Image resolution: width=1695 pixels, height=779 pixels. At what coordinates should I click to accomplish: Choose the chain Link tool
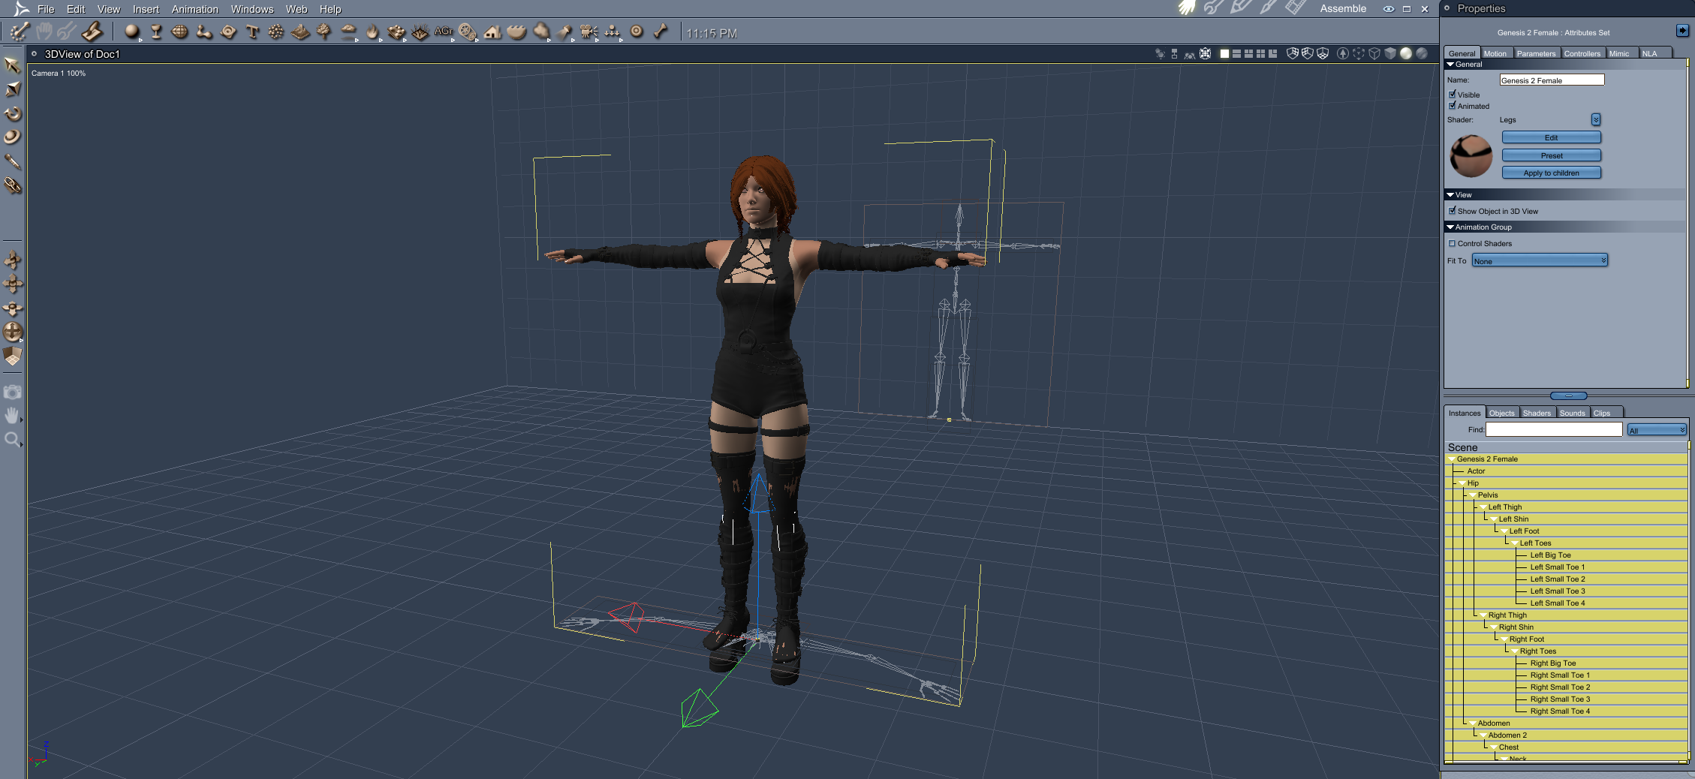coord(12,185)
